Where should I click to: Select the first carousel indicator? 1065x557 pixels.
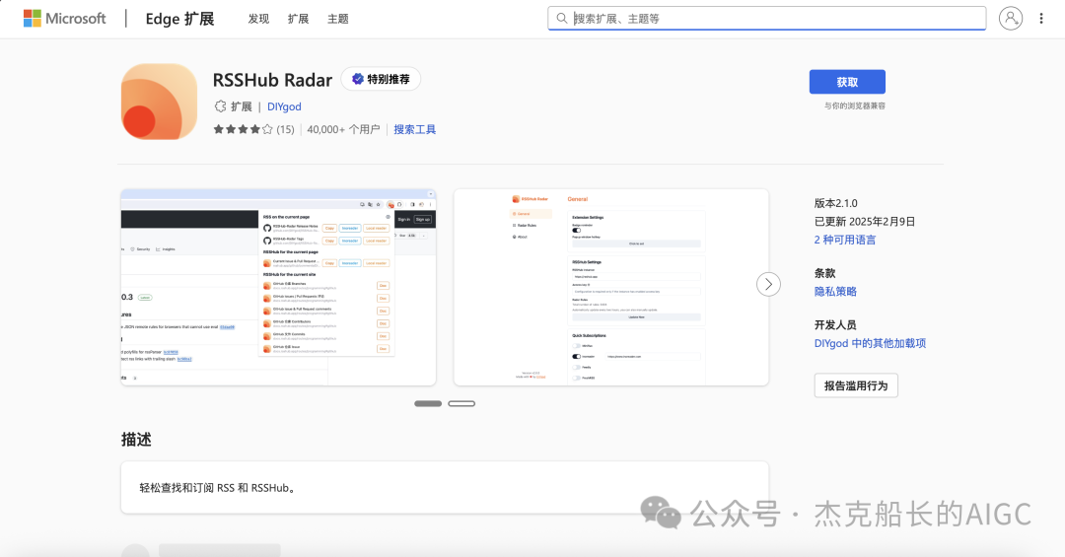428,403
